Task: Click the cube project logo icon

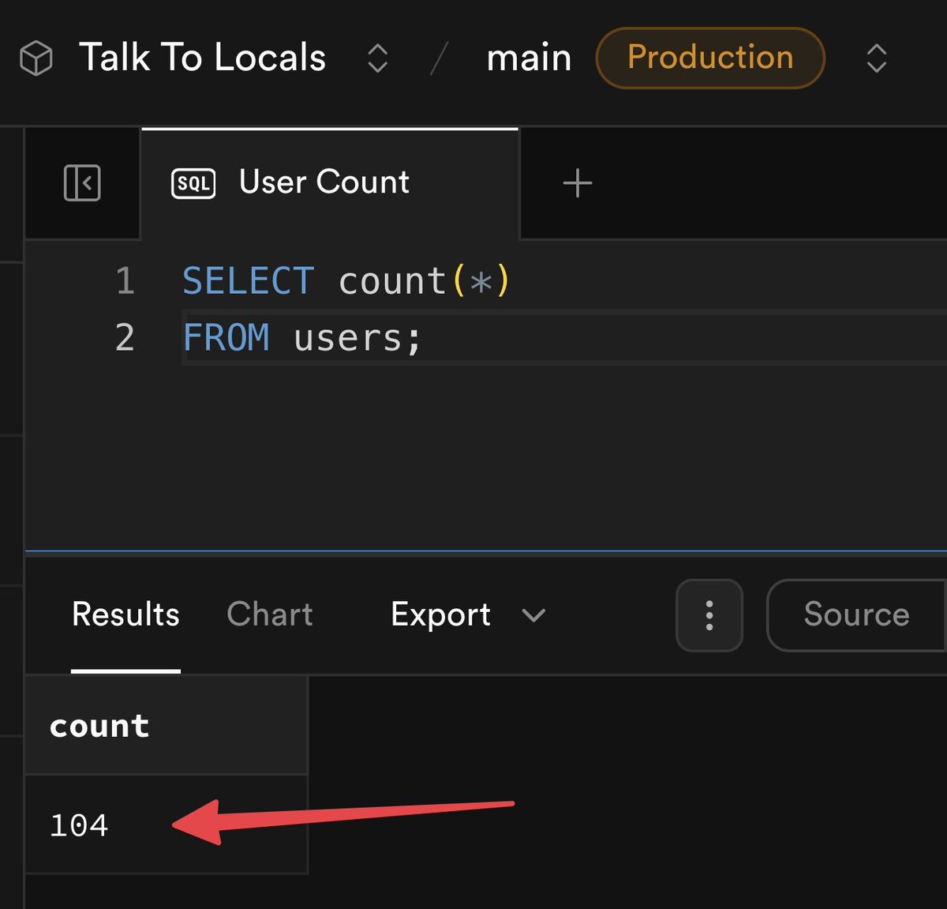Action: pyautogui.click(x=36, y=57)
